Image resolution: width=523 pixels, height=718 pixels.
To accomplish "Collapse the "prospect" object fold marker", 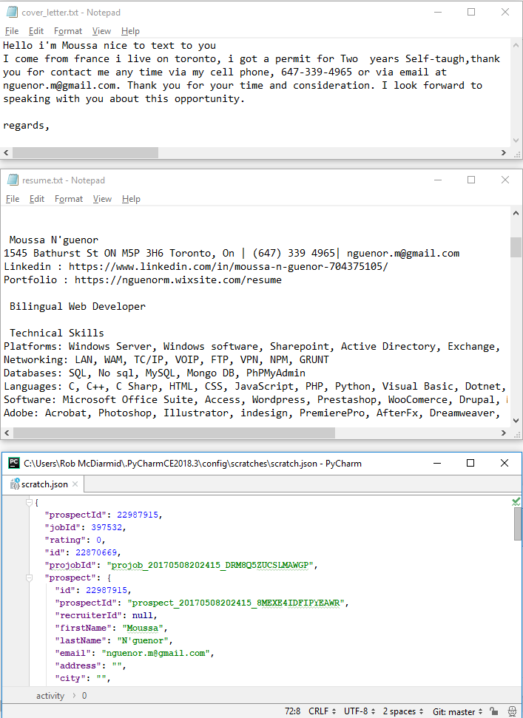I will pos(29,578).
